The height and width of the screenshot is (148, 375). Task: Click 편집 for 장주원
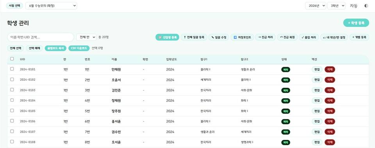click(x=317, y=111)
